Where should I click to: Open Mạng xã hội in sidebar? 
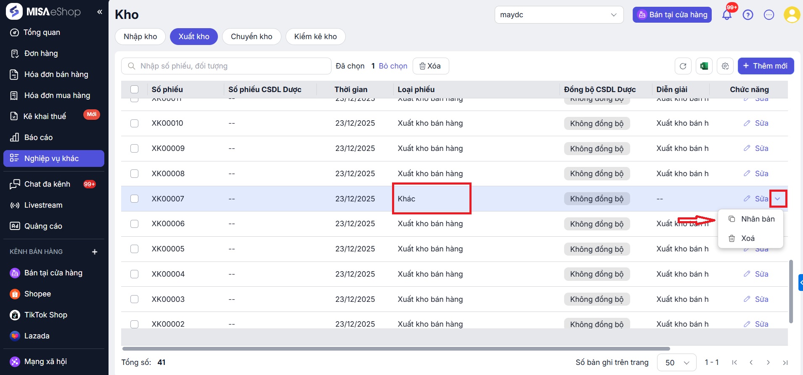point(54,362)
